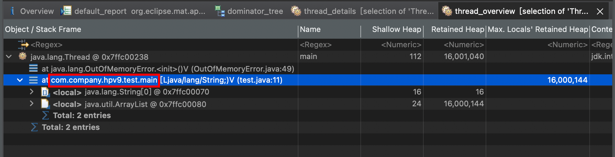
Task: Close the thread_overview tab
Action: (x=600, y=11)
